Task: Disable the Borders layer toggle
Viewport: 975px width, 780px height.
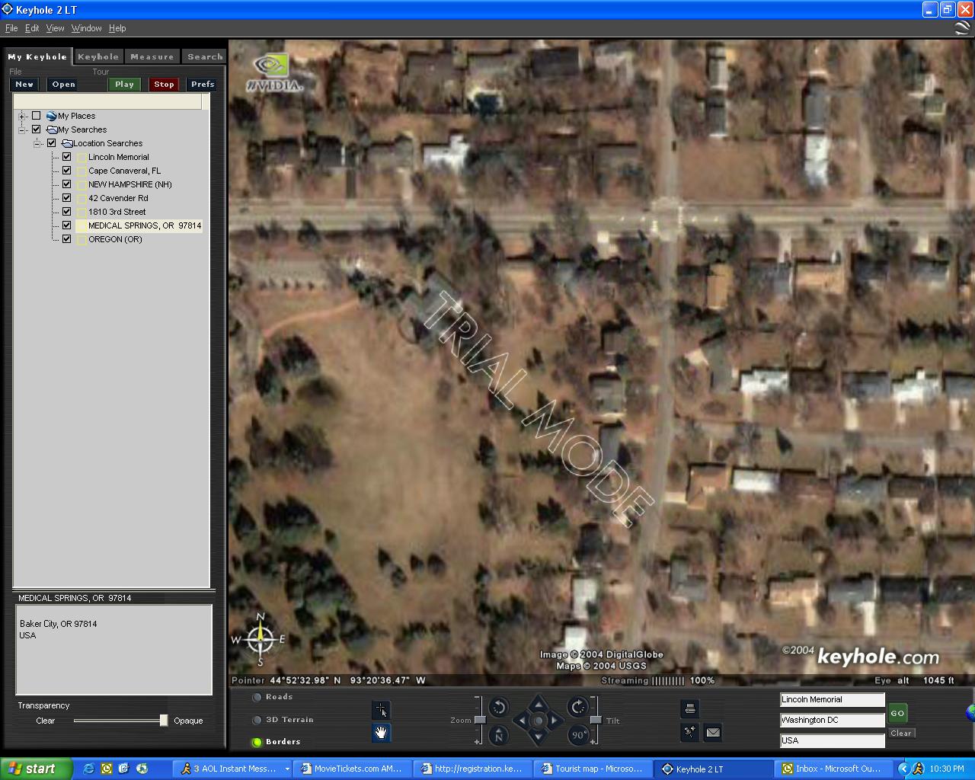Action: click(x=257, y=742)
